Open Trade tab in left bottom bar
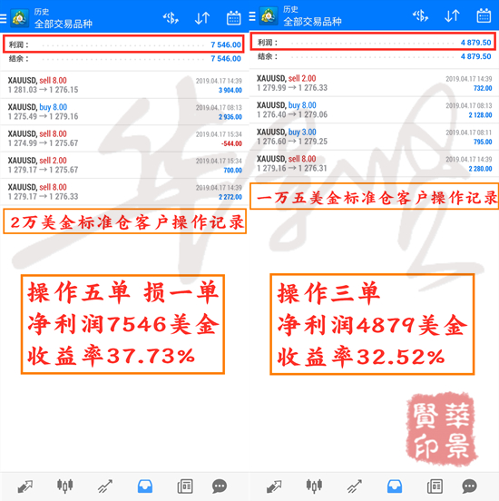Viewport: 499px width, 501px height. pyautogui.click(x=105, y=486)
